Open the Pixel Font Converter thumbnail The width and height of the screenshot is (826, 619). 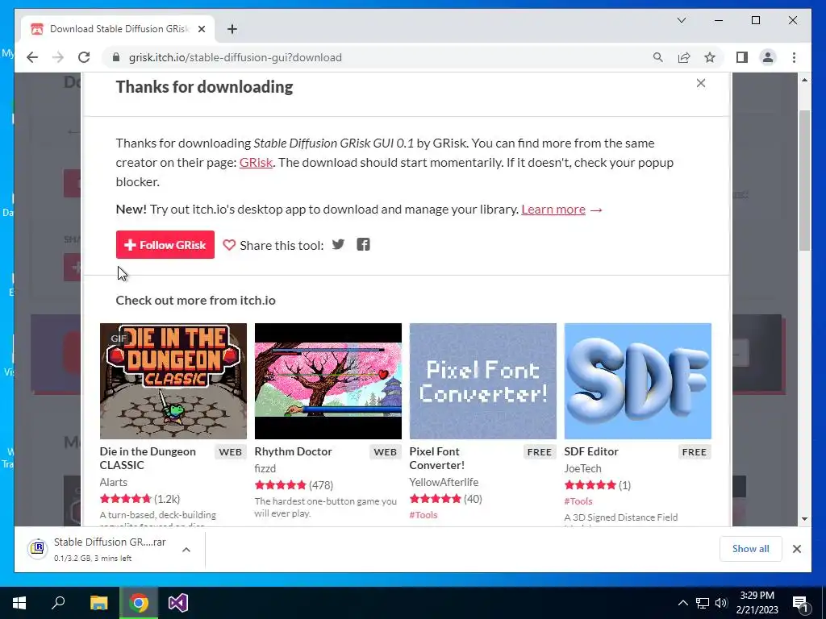click(483, 381)
